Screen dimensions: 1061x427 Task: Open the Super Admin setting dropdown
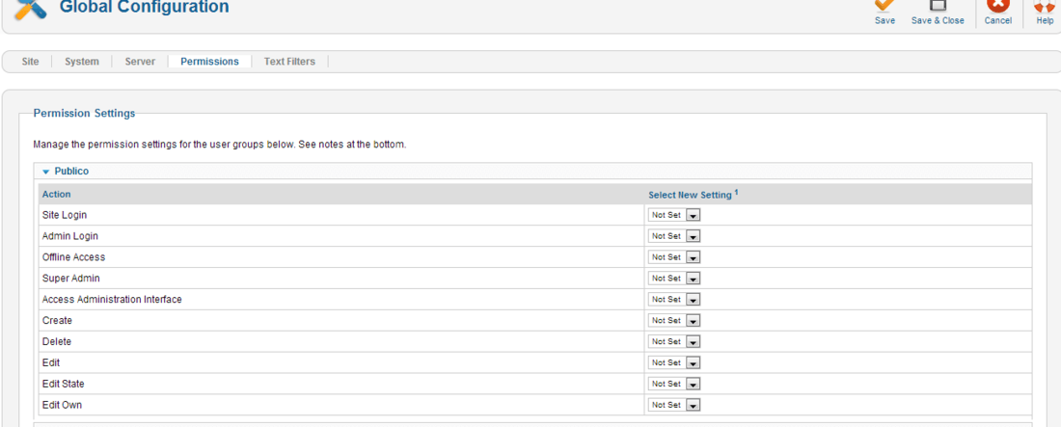point(674,279)
